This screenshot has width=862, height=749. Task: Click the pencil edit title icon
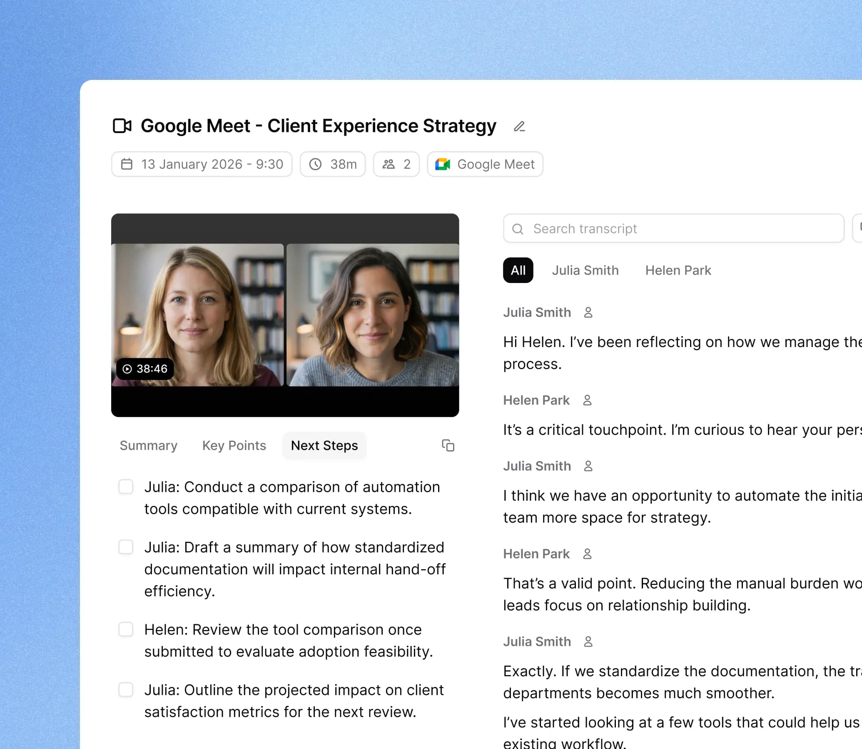pos(519,126)
